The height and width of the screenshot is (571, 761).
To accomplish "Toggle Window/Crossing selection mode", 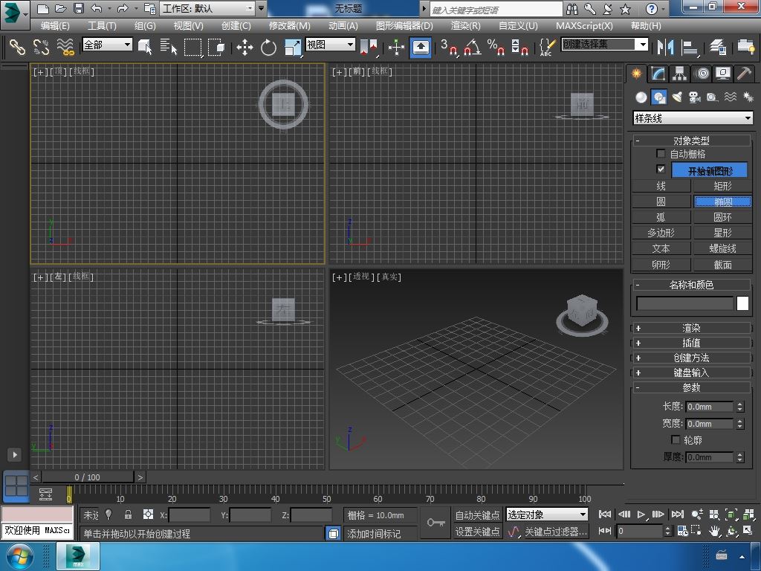I will (x=216, y=47).
